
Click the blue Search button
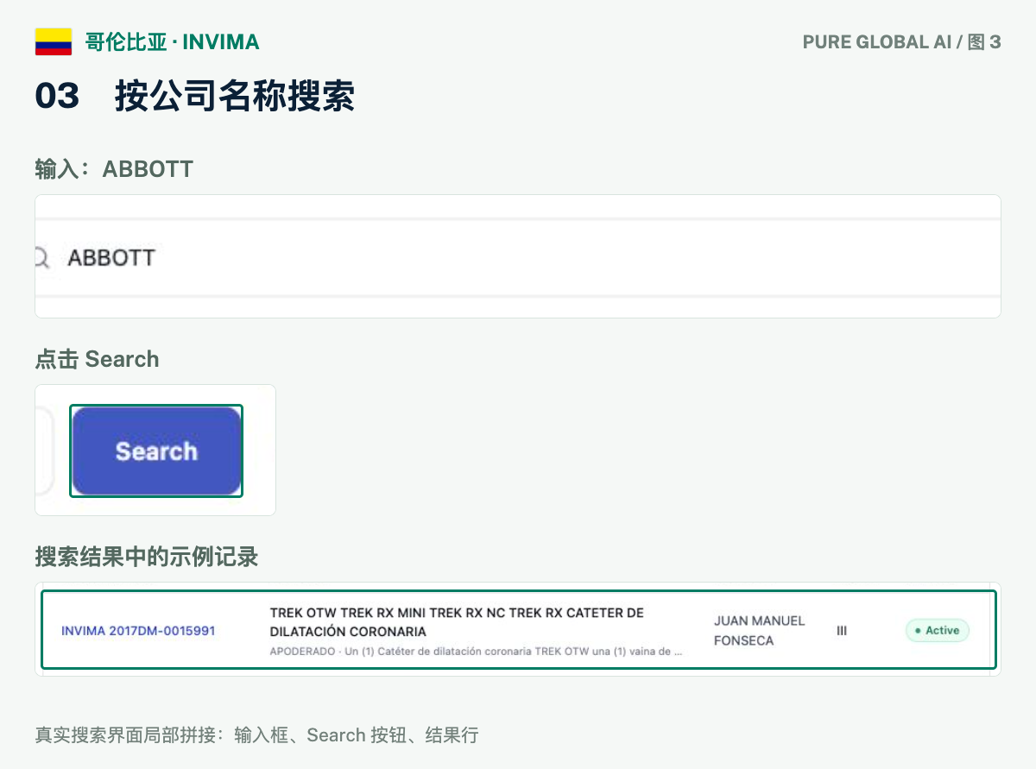[x=156, y=451]
